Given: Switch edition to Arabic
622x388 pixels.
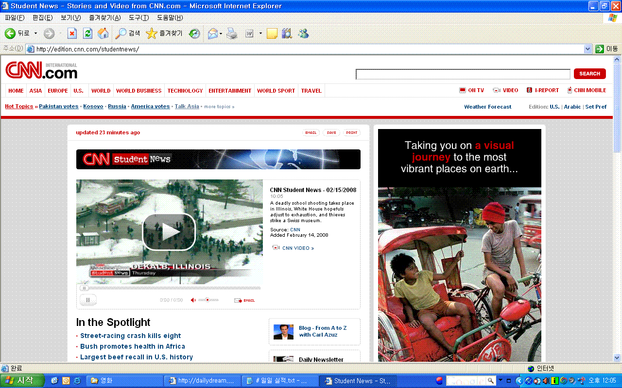Looking at the screenshot, I should coord(572,107).
